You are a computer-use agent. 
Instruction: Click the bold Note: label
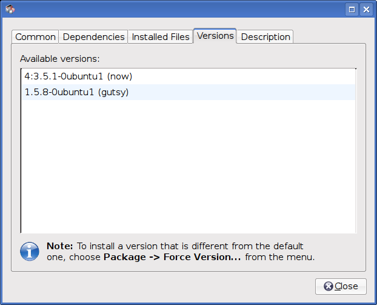[59, 246]
